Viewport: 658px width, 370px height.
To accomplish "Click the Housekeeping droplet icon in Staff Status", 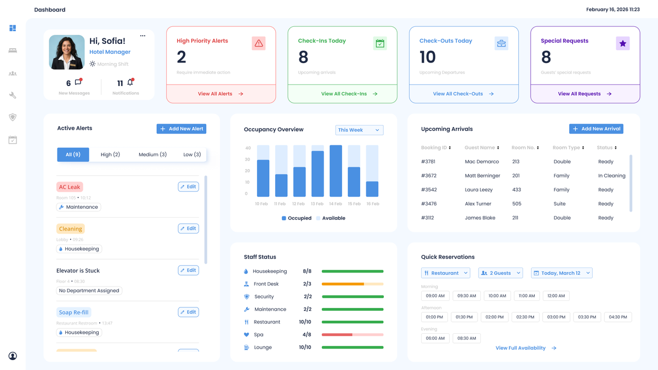I will 246,271.
